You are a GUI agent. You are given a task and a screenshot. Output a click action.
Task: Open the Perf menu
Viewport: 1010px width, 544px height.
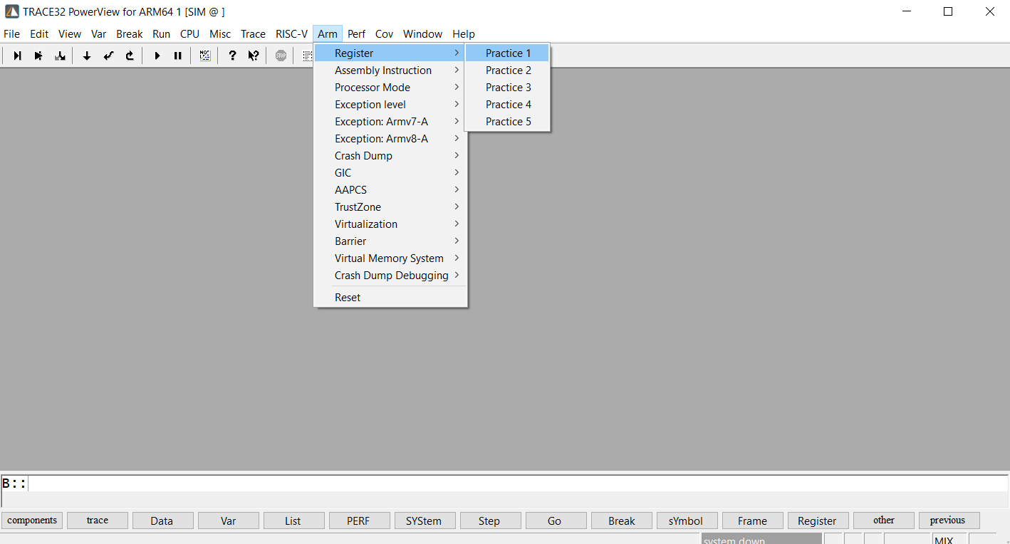click(x=357, y=34)
